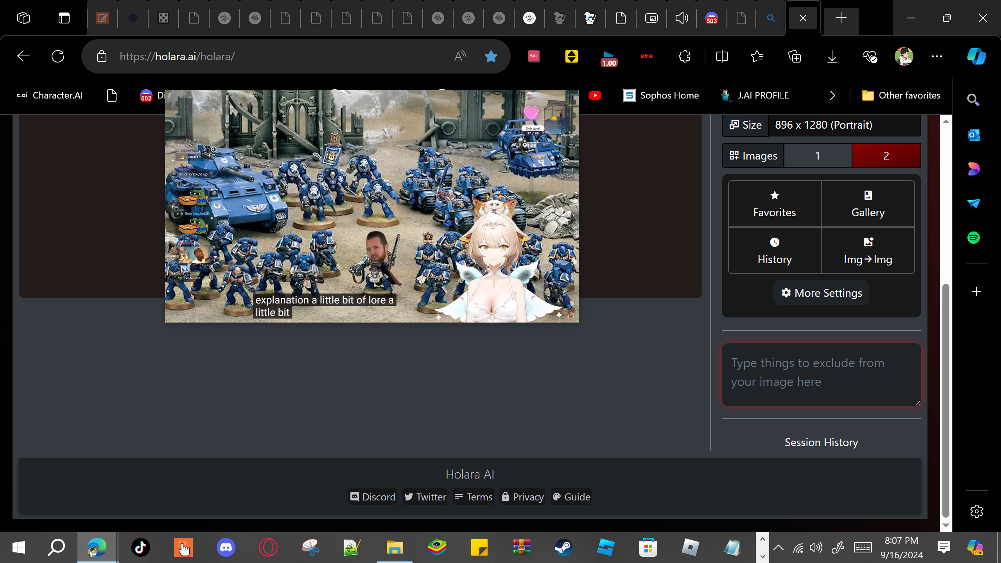View site information lock icon

[x=102, y=56]
